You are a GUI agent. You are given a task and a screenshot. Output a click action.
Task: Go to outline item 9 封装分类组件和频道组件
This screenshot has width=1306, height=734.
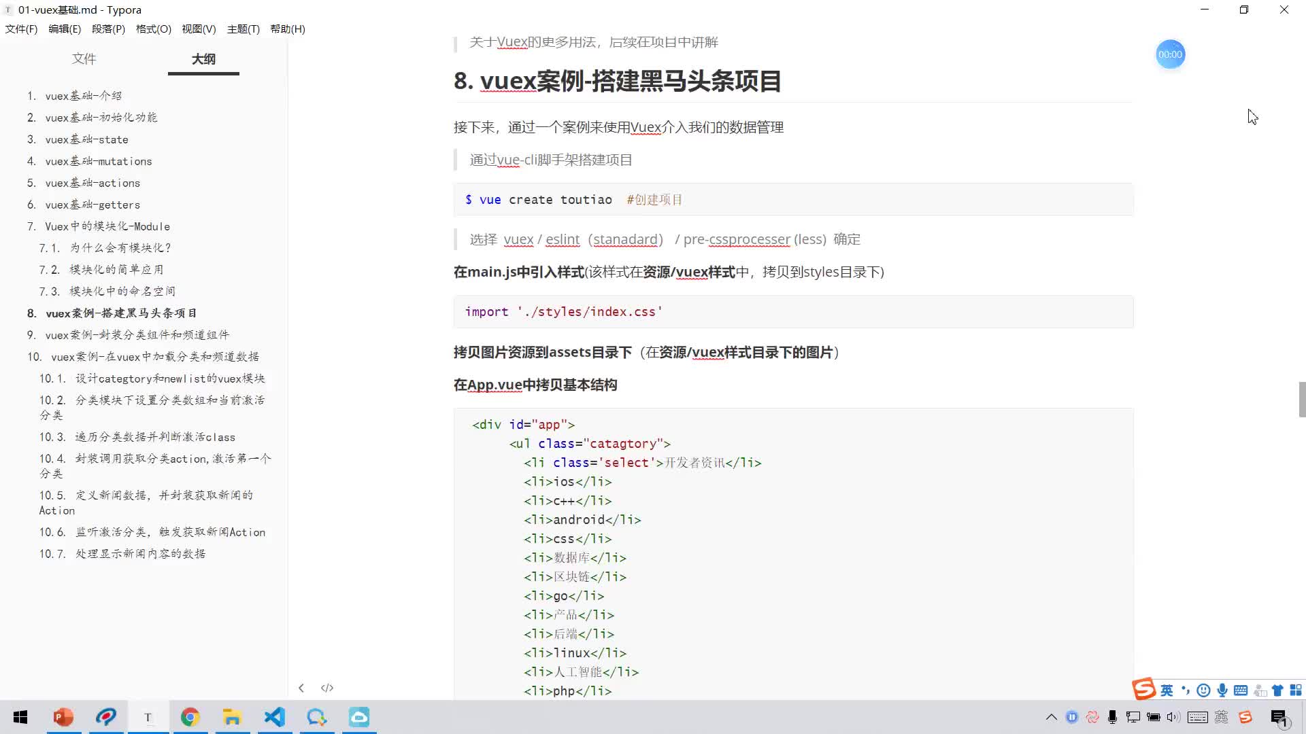coord(137,335)
